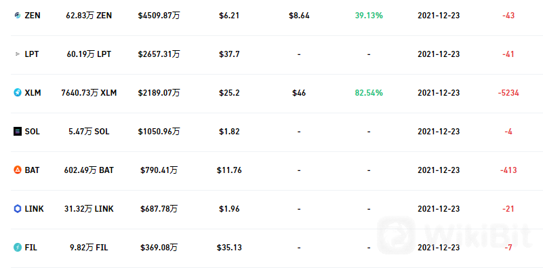Click the ZEN coin icon
Screen dimensions: 543x268
[18, 16]
